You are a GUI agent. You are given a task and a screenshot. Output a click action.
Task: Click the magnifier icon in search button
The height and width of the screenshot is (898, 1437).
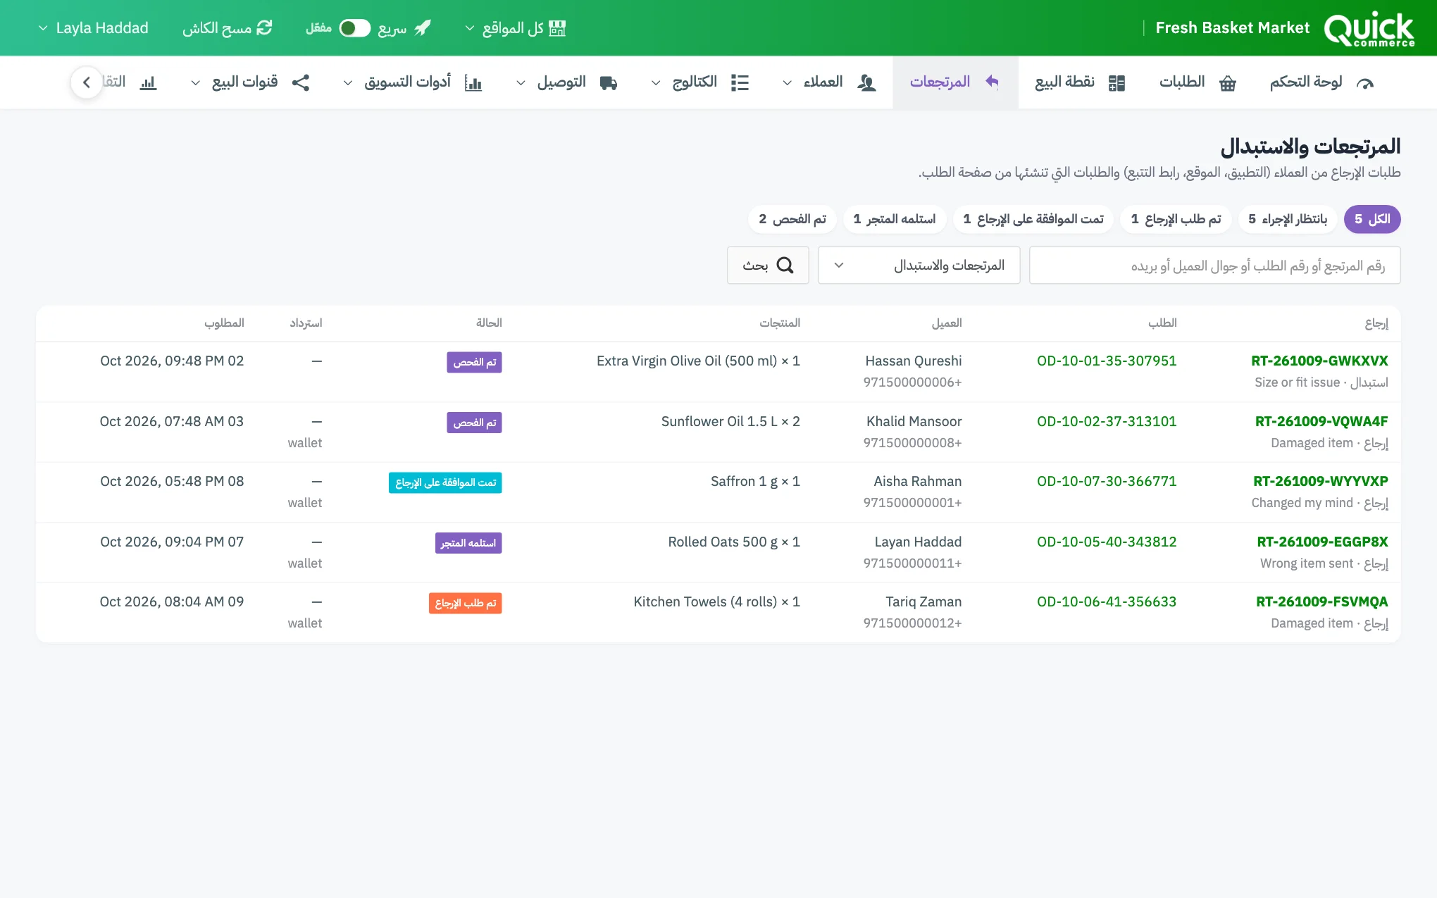coord(785,266)
